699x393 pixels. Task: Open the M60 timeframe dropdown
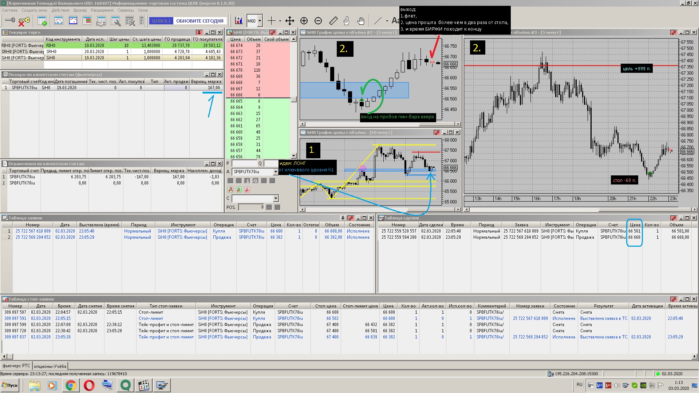pyautogui.click(x=260, y=21)
